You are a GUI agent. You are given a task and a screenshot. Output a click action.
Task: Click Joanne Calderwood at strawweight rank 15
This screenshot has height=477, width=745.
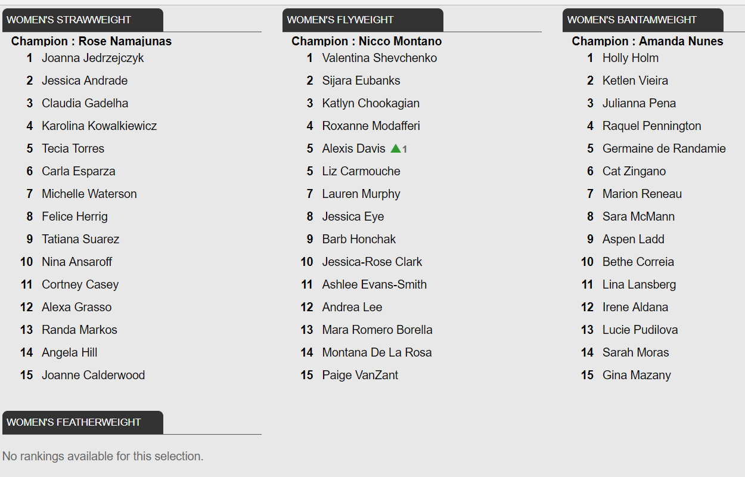coord(94,375)
